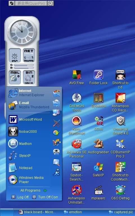Open Run icon in Start menu

(56, 172)
